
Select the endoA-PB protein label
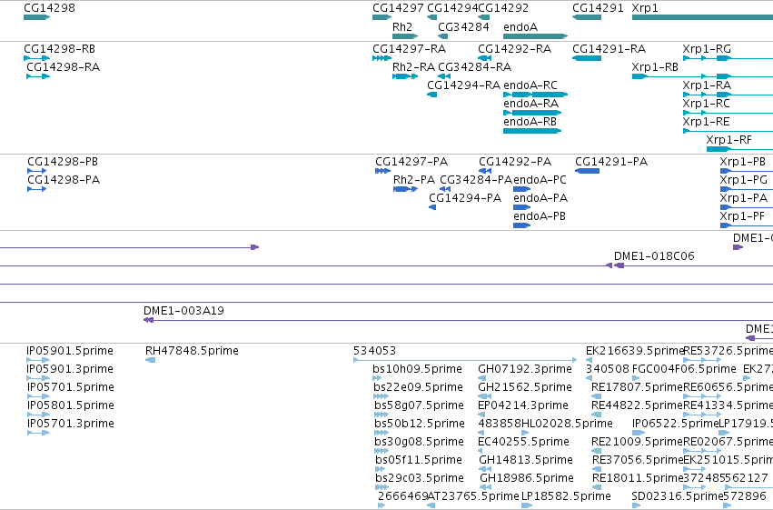pyautogui.click(x=540, y=216)
